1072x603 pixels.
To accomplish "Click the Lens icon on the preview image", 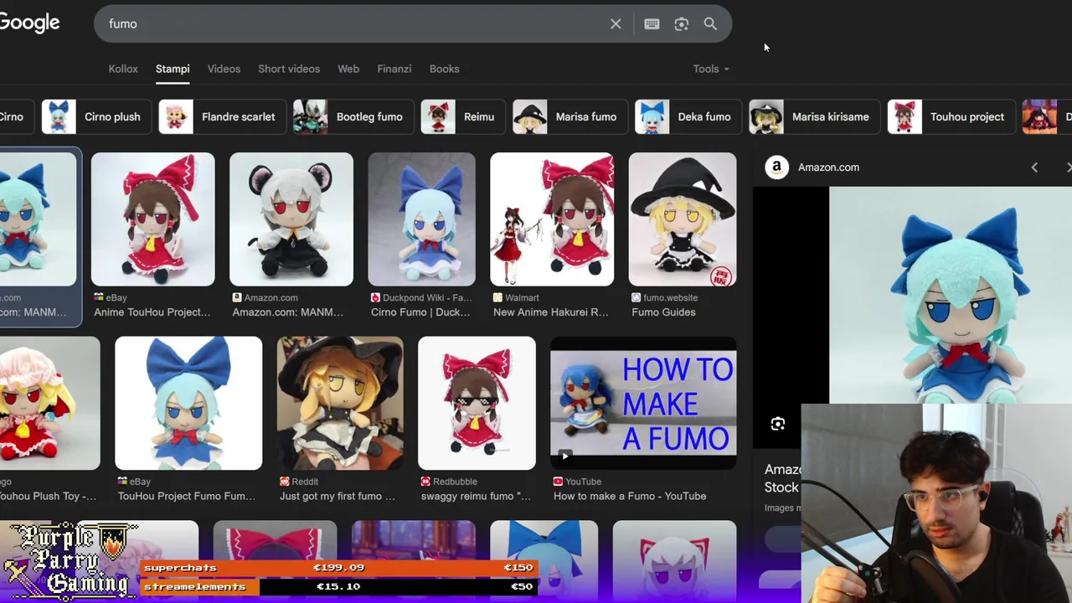I will 778,424.
